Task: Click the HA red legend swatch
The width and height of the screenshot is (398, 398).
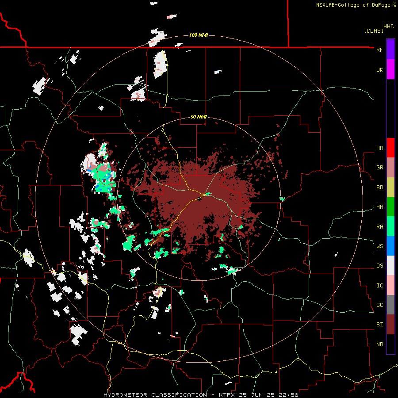Action: pos(390,148)
